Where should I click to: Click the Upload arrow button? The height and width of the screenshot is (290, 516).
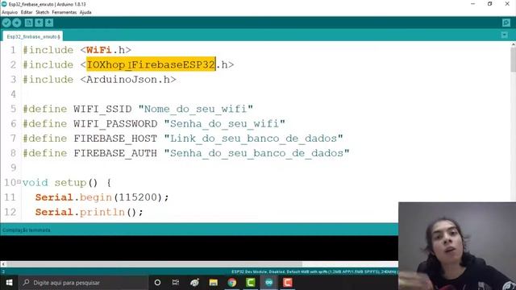click(17, 23)
